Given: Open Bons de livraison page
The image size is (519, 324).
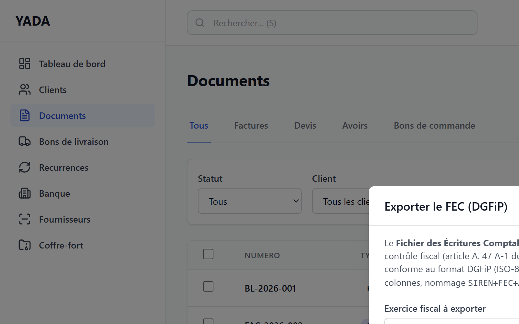Looking at the screenshot, I should pyautogui.click(x=83, y=142).
